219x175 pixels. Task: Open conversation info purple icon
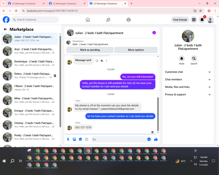click(154, 33)
